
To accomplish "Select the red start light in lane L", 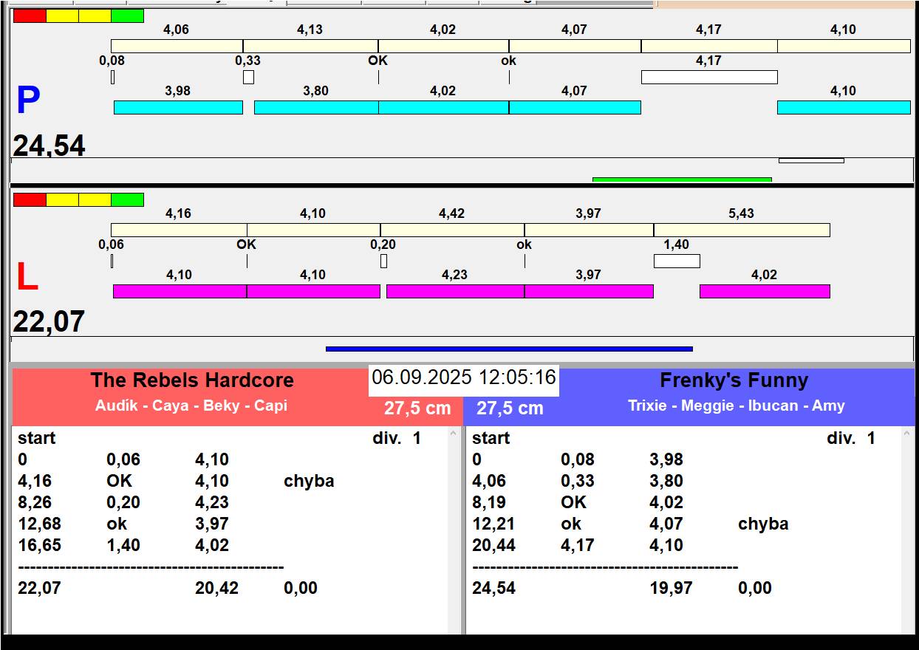I will 30,199.
